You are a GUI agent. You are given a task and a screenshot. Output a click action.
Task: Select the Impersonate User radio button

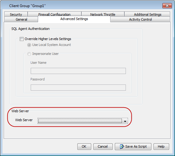29,54
